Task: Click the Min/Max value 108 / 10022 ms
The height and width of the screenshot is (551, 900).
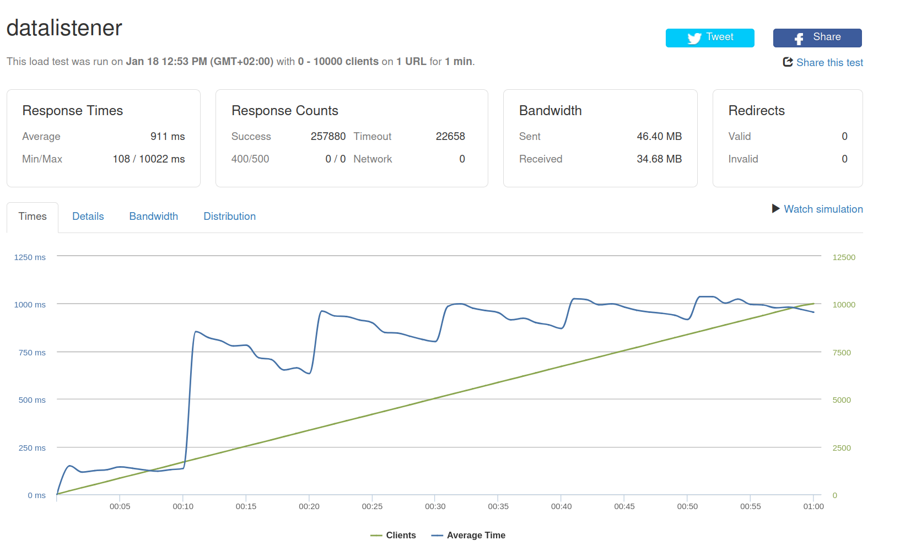Action: pos(149,159)
